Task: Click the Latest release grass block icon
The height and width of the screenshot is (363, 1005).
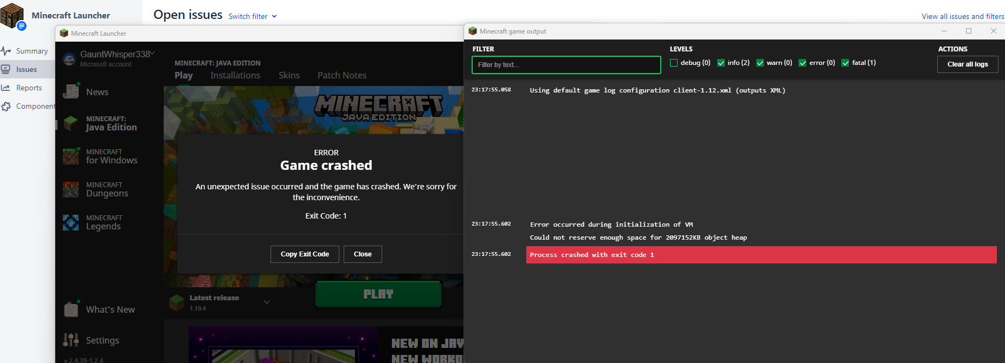Action: point(177,302)
